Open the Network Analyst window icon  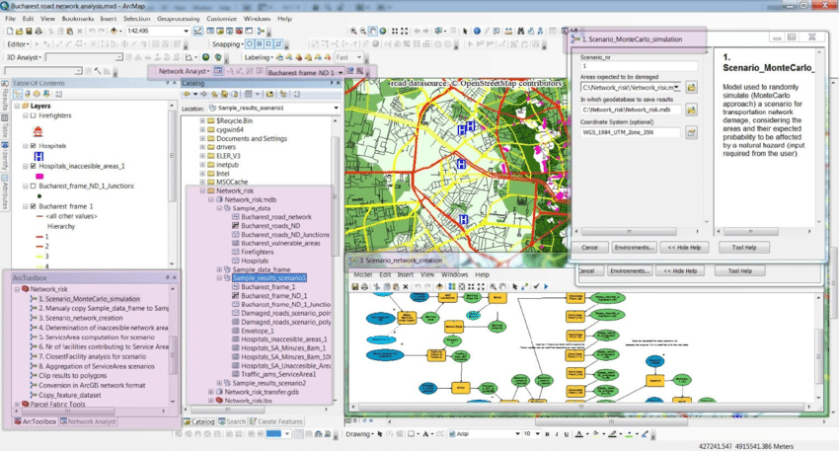(218, 71)
